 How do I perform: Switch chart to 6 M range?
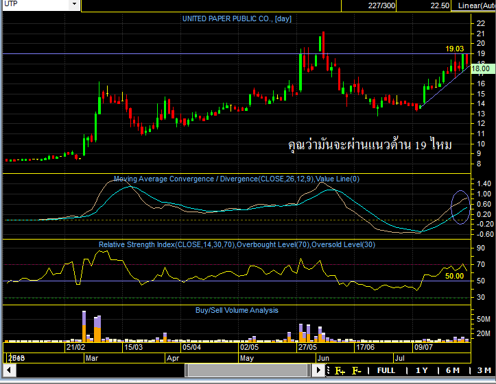pyautogui.click(x=453, y=370)
